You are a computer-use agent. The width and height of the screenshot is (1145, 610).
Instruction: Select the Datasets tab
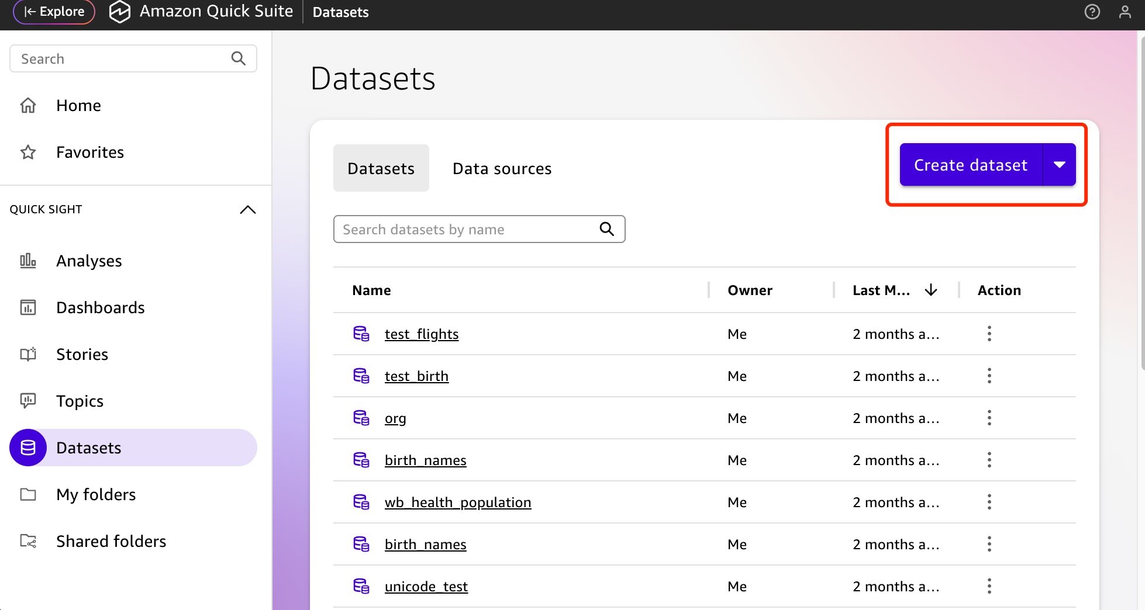(381, 168)
